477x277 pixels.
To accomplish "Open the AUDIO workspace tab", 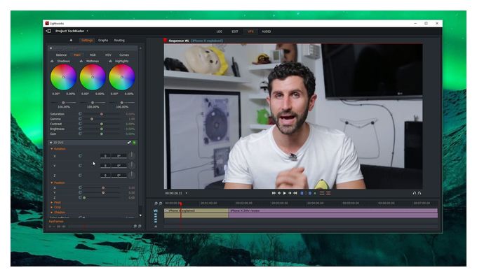I will click(x=266, y=31).
